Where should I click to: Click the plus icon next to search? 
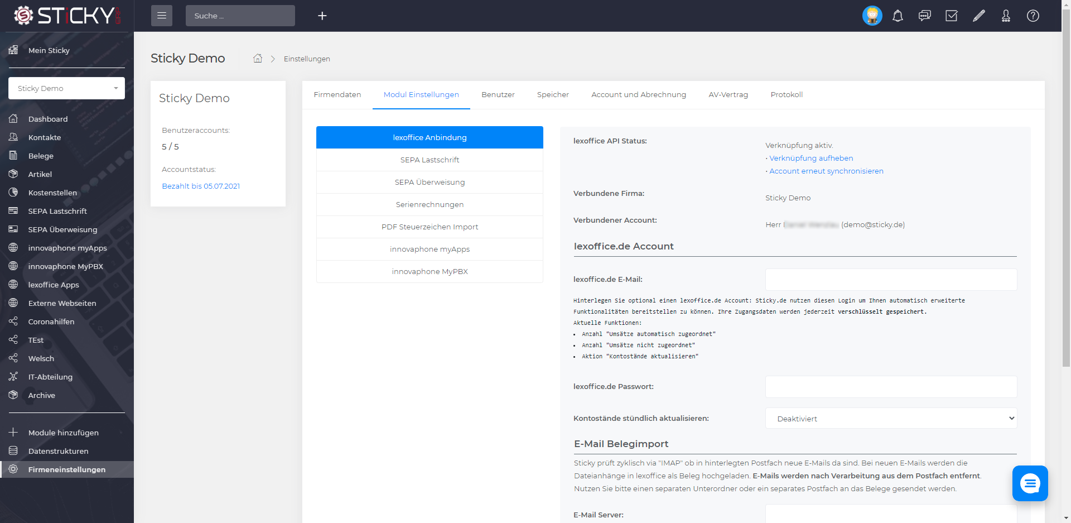322,16
